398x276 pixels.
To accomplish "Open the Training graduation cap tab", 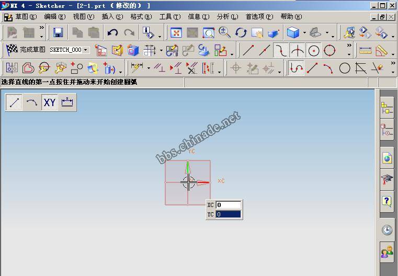I will pyautogui.click(x=387, y=179).
